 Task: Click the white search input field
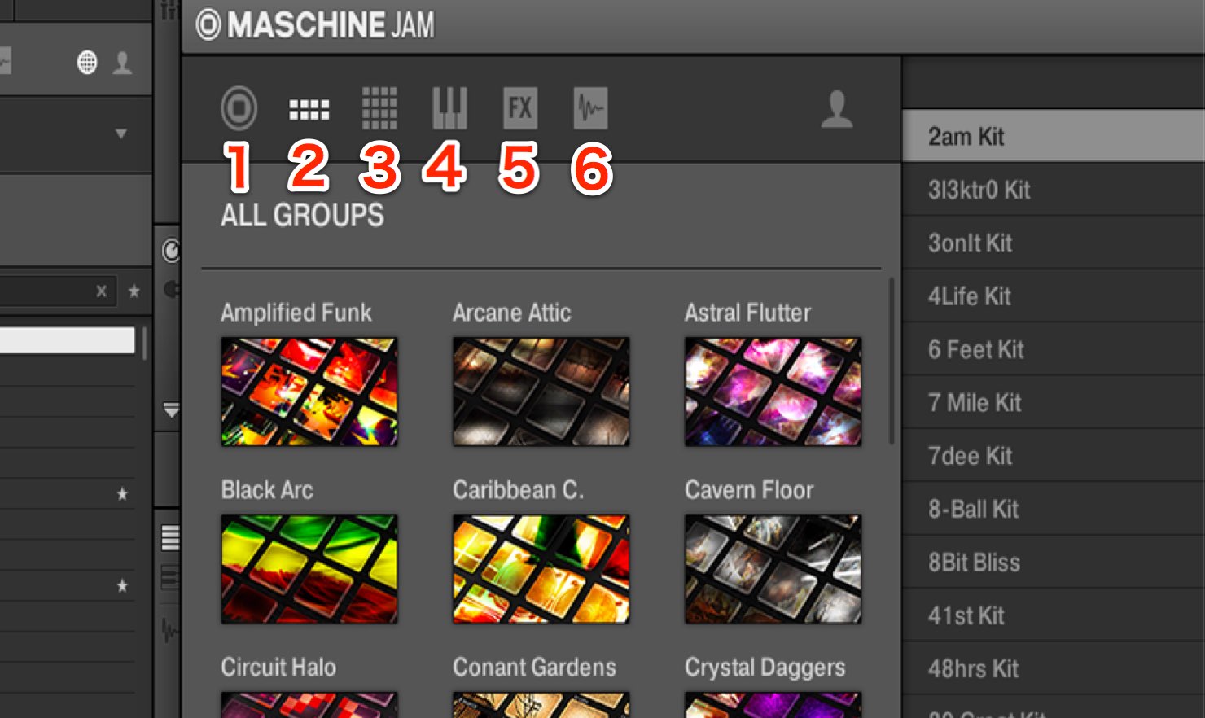(x=68, y=340)
